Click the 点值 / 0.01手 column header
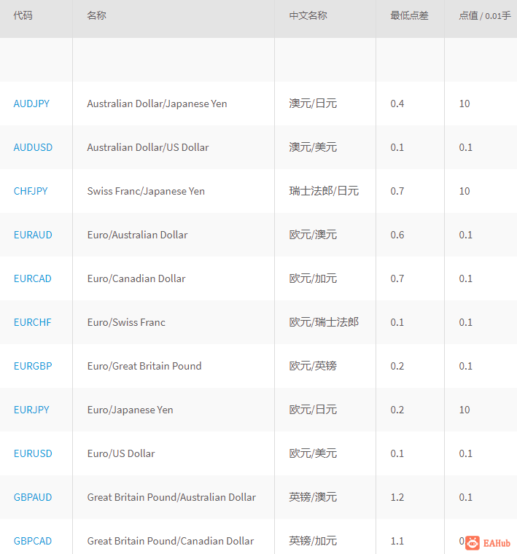The height and width of the screenshot is (554, 517). pyautogui.click(x=485, y=15)
